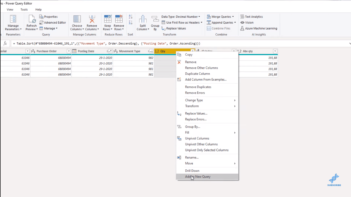Click Purchase Order data type icon

tap(33, 51)
